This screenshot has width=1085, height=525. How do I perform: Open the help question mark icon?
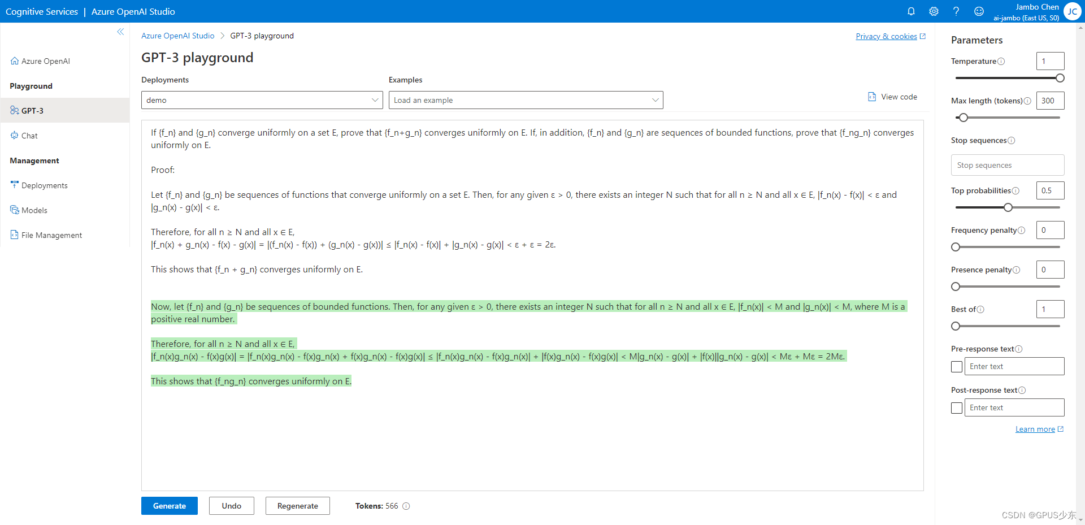(956, 11)
